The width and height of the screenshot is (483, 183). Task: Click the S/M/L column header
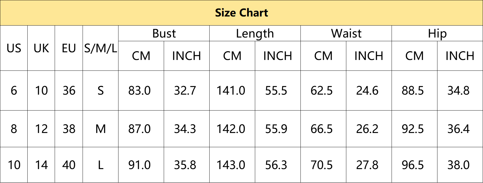101,48
